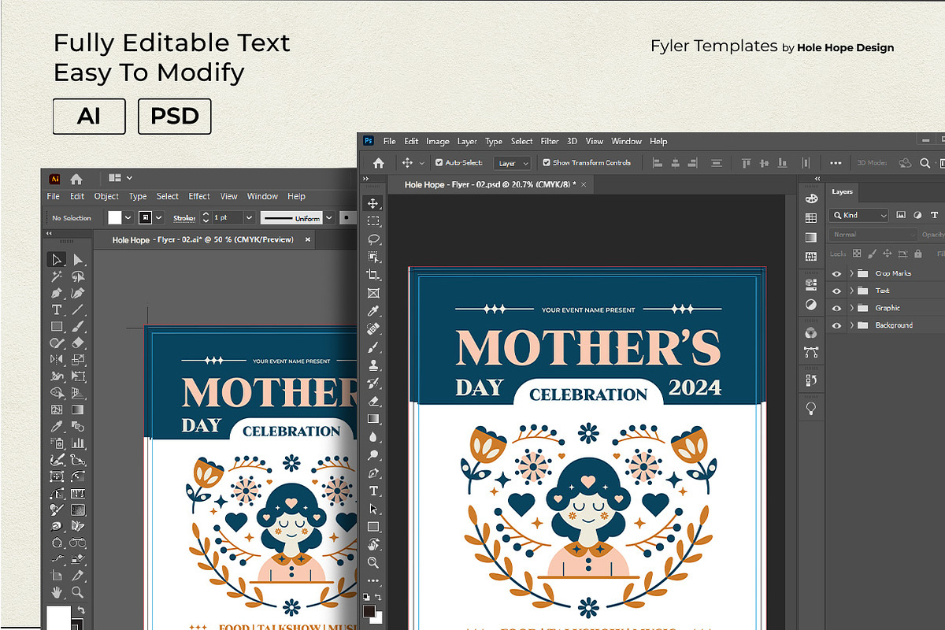Select Illustrator's Hand tool
Image resolution: width=945 pixels, height=630 pixels.
[x=57, y=592]
